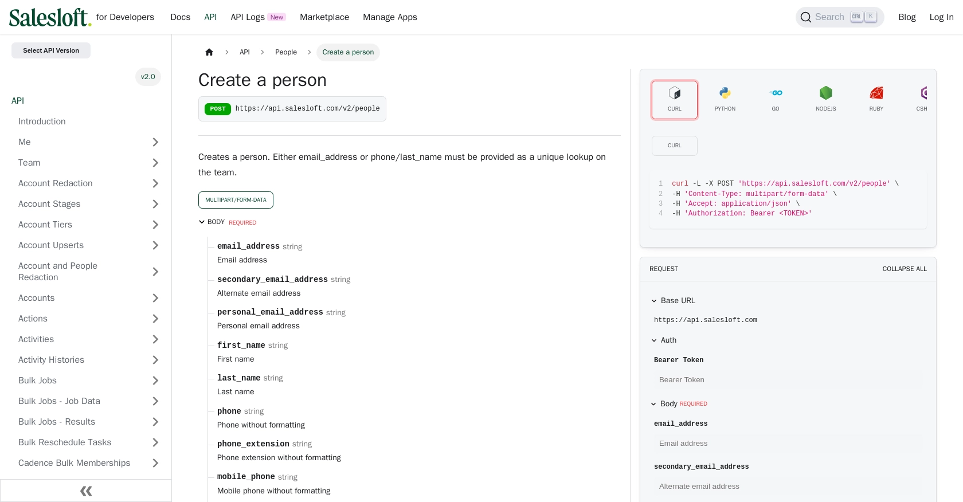
Task: Click COLLAPSE ALL in request panel
Action: coord(905,269)
